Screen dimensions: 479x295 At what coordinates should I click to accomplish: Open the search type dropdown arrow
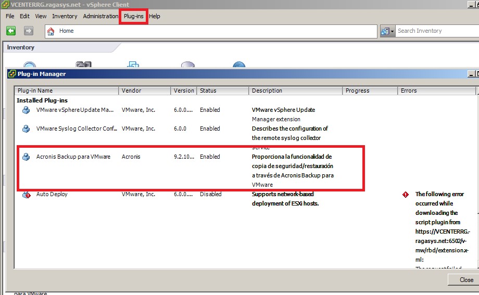392,31
